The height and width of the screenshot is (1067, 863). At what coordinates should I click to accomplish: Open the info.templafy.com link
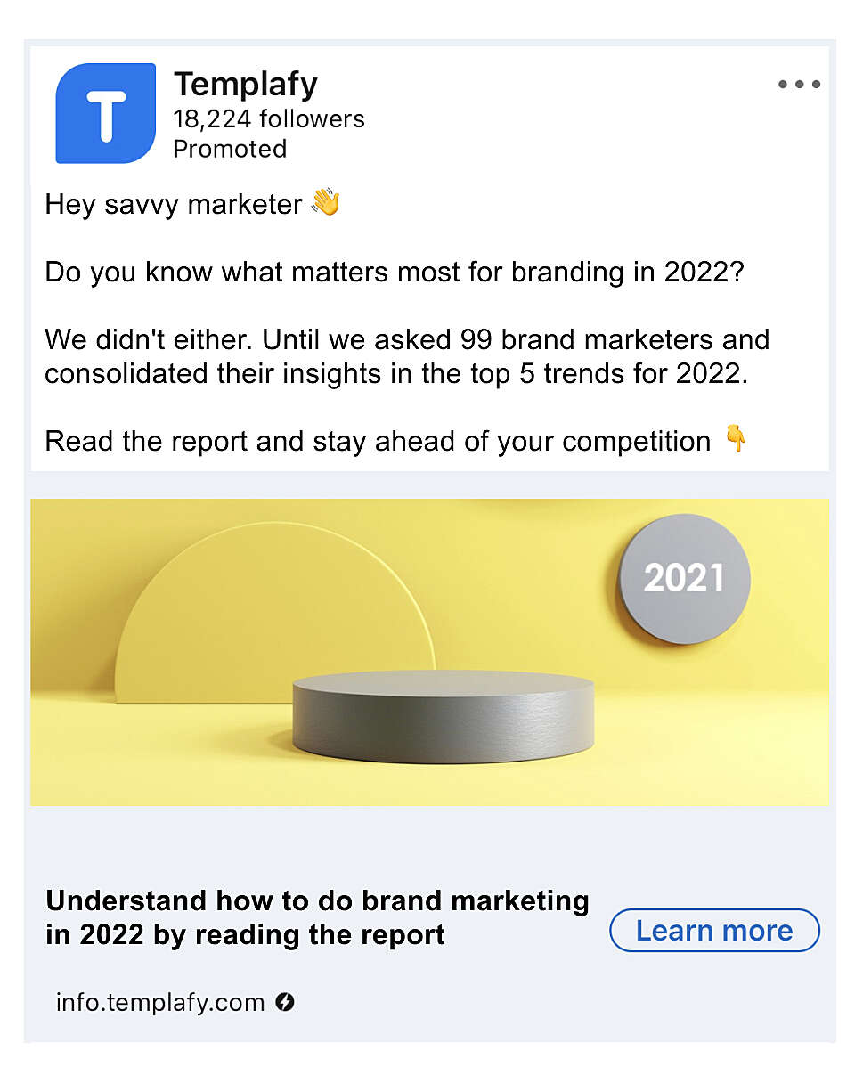click(x=160, y=1002)
